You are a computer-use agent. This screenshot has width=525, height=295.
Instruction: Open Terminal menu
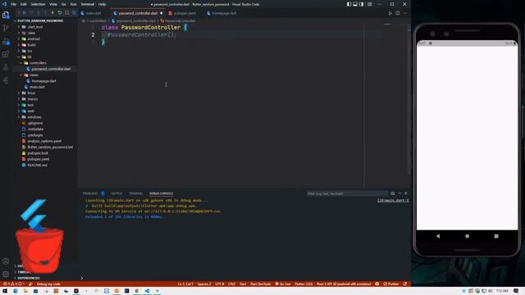pyautogui.click(x=88, y=4)
